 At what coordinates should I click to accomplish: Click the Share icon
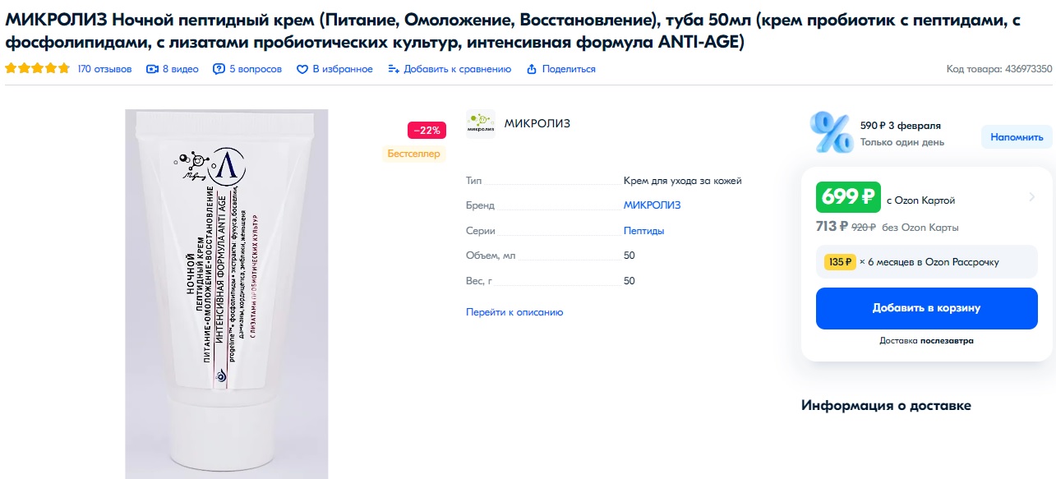(532, 69)
